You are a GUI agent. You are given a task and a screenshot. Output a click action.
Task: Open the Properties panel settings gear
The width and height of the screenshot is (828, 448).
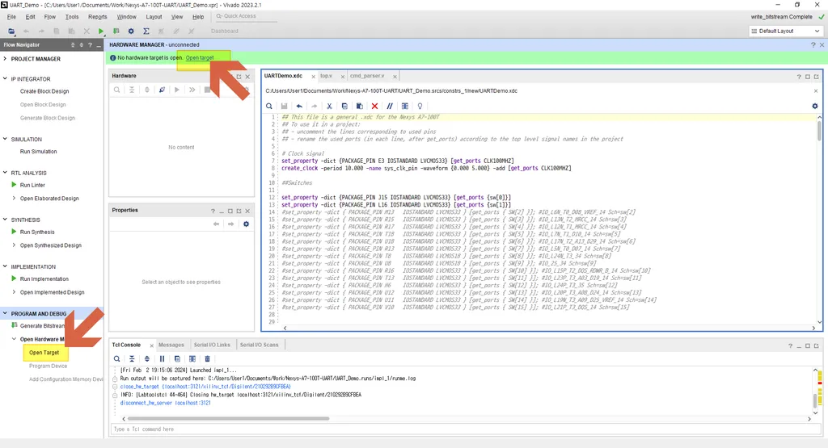(x=246, y=224)
